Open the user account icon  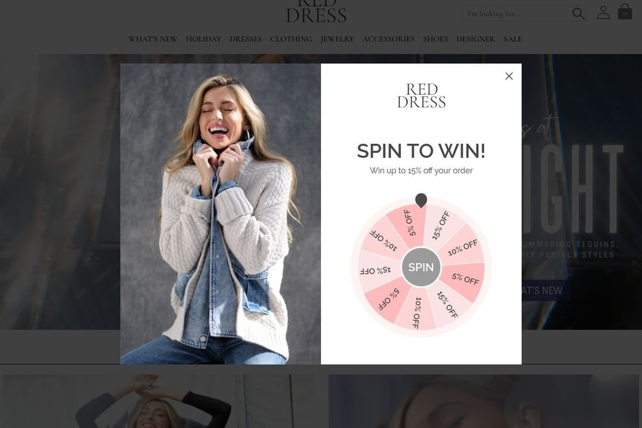click(603, 12)
